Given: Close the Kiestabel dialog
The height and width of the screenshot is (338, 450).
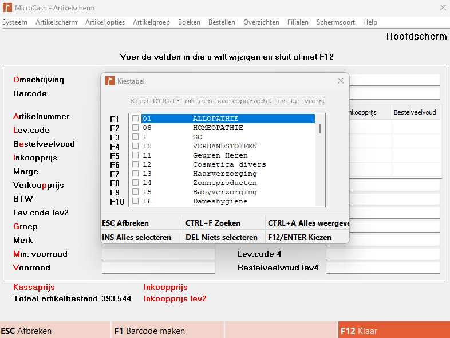Looking at the screenshot, I should [x=341, y=81].
